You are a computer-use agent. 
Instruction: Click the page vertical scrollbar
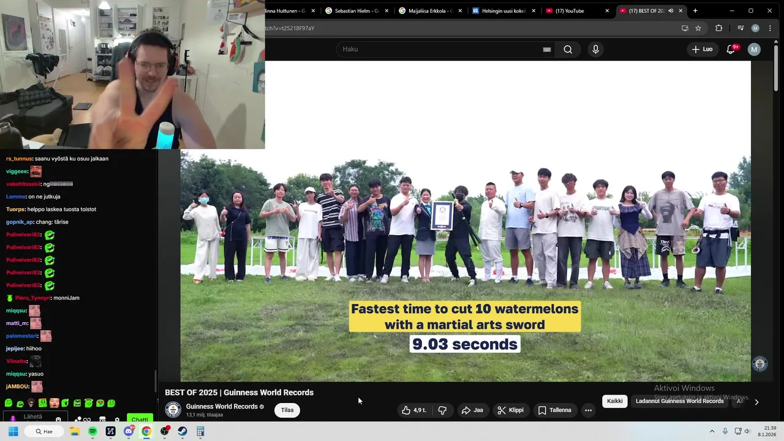777,67
